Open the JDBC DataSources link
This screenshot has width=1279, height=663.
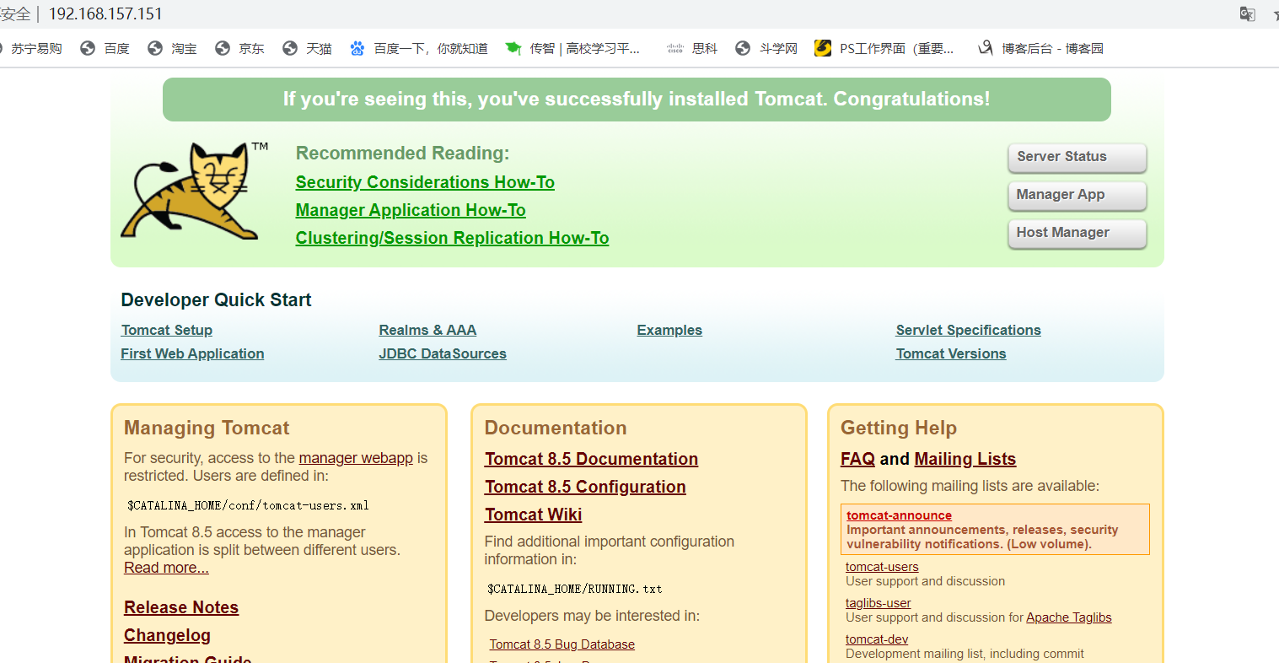point(443,353)
